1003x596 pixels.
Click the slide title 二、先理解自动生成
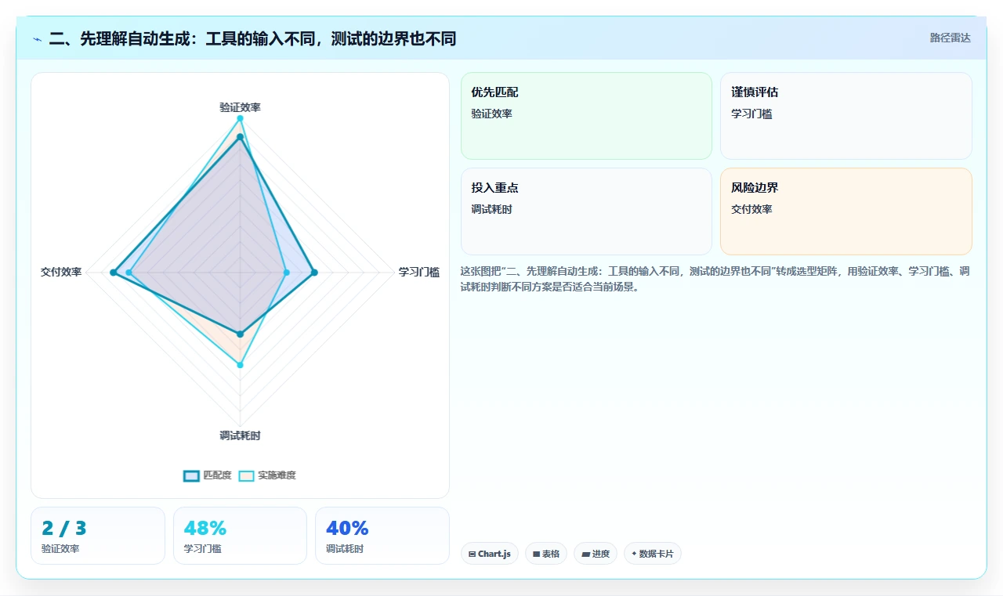click(252, 38)
